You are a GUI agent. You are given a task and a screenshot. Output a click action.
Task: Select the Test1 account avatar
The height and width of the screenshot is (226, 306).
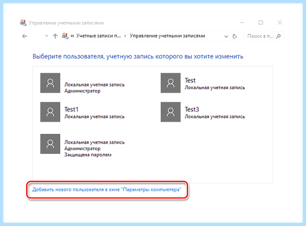click(x=50, y=112)
